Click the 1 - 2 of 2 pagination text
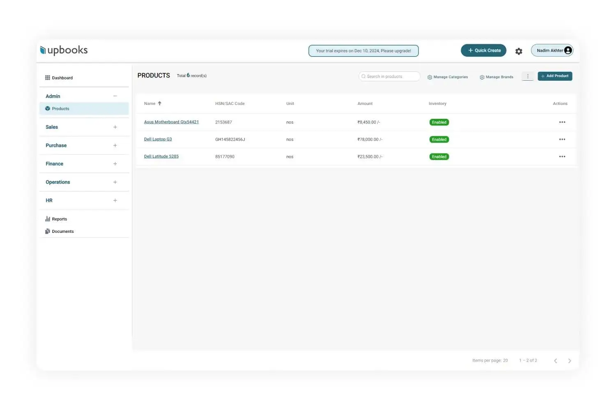616x410 pixels. click(528, 361)
